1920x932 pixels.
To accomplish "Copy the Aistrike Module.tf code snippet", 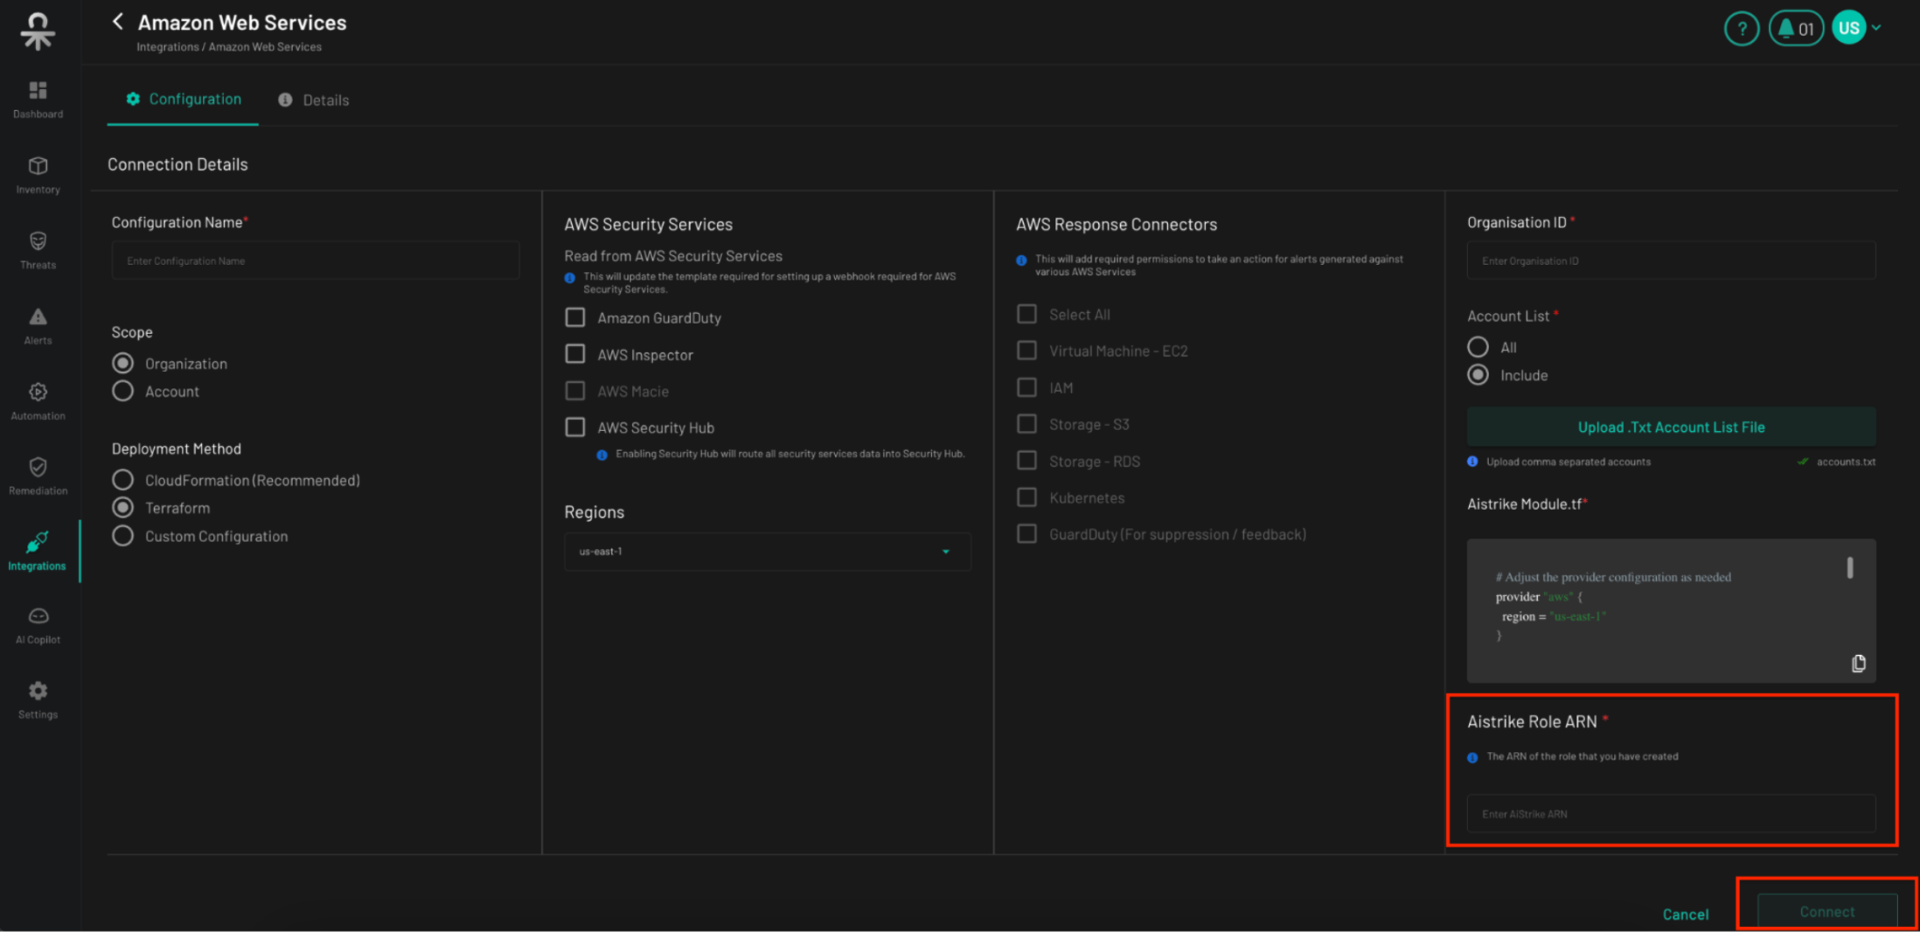I will coord(1858,664).
